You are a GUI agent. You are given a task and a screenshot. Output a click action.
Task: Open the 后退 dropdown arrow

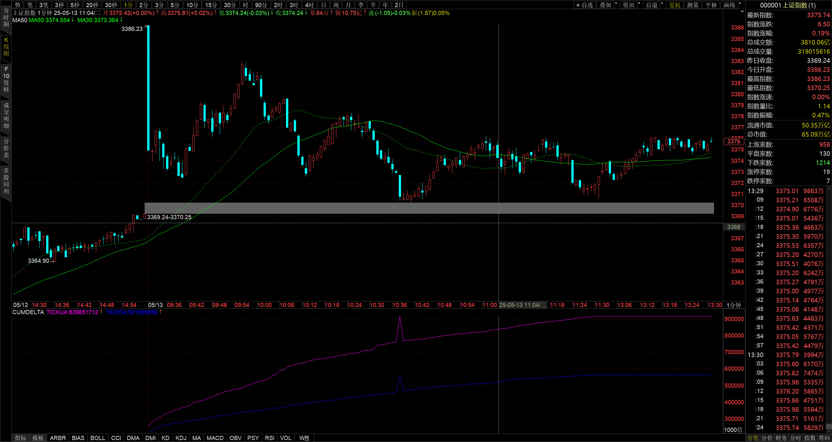[662, 4]
